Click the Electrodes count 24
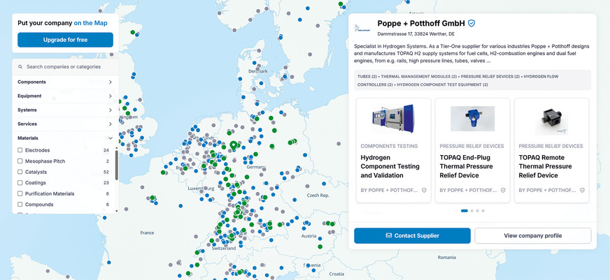This screenshot has height=280, width=610. click(106, 150)
